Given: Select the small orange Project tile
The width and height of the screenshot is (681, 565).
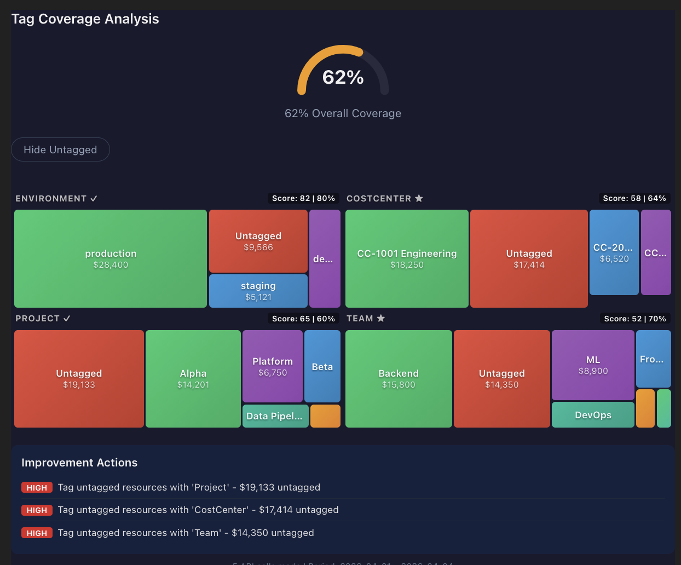Looking at the screenshot, I should pos(325,416).
